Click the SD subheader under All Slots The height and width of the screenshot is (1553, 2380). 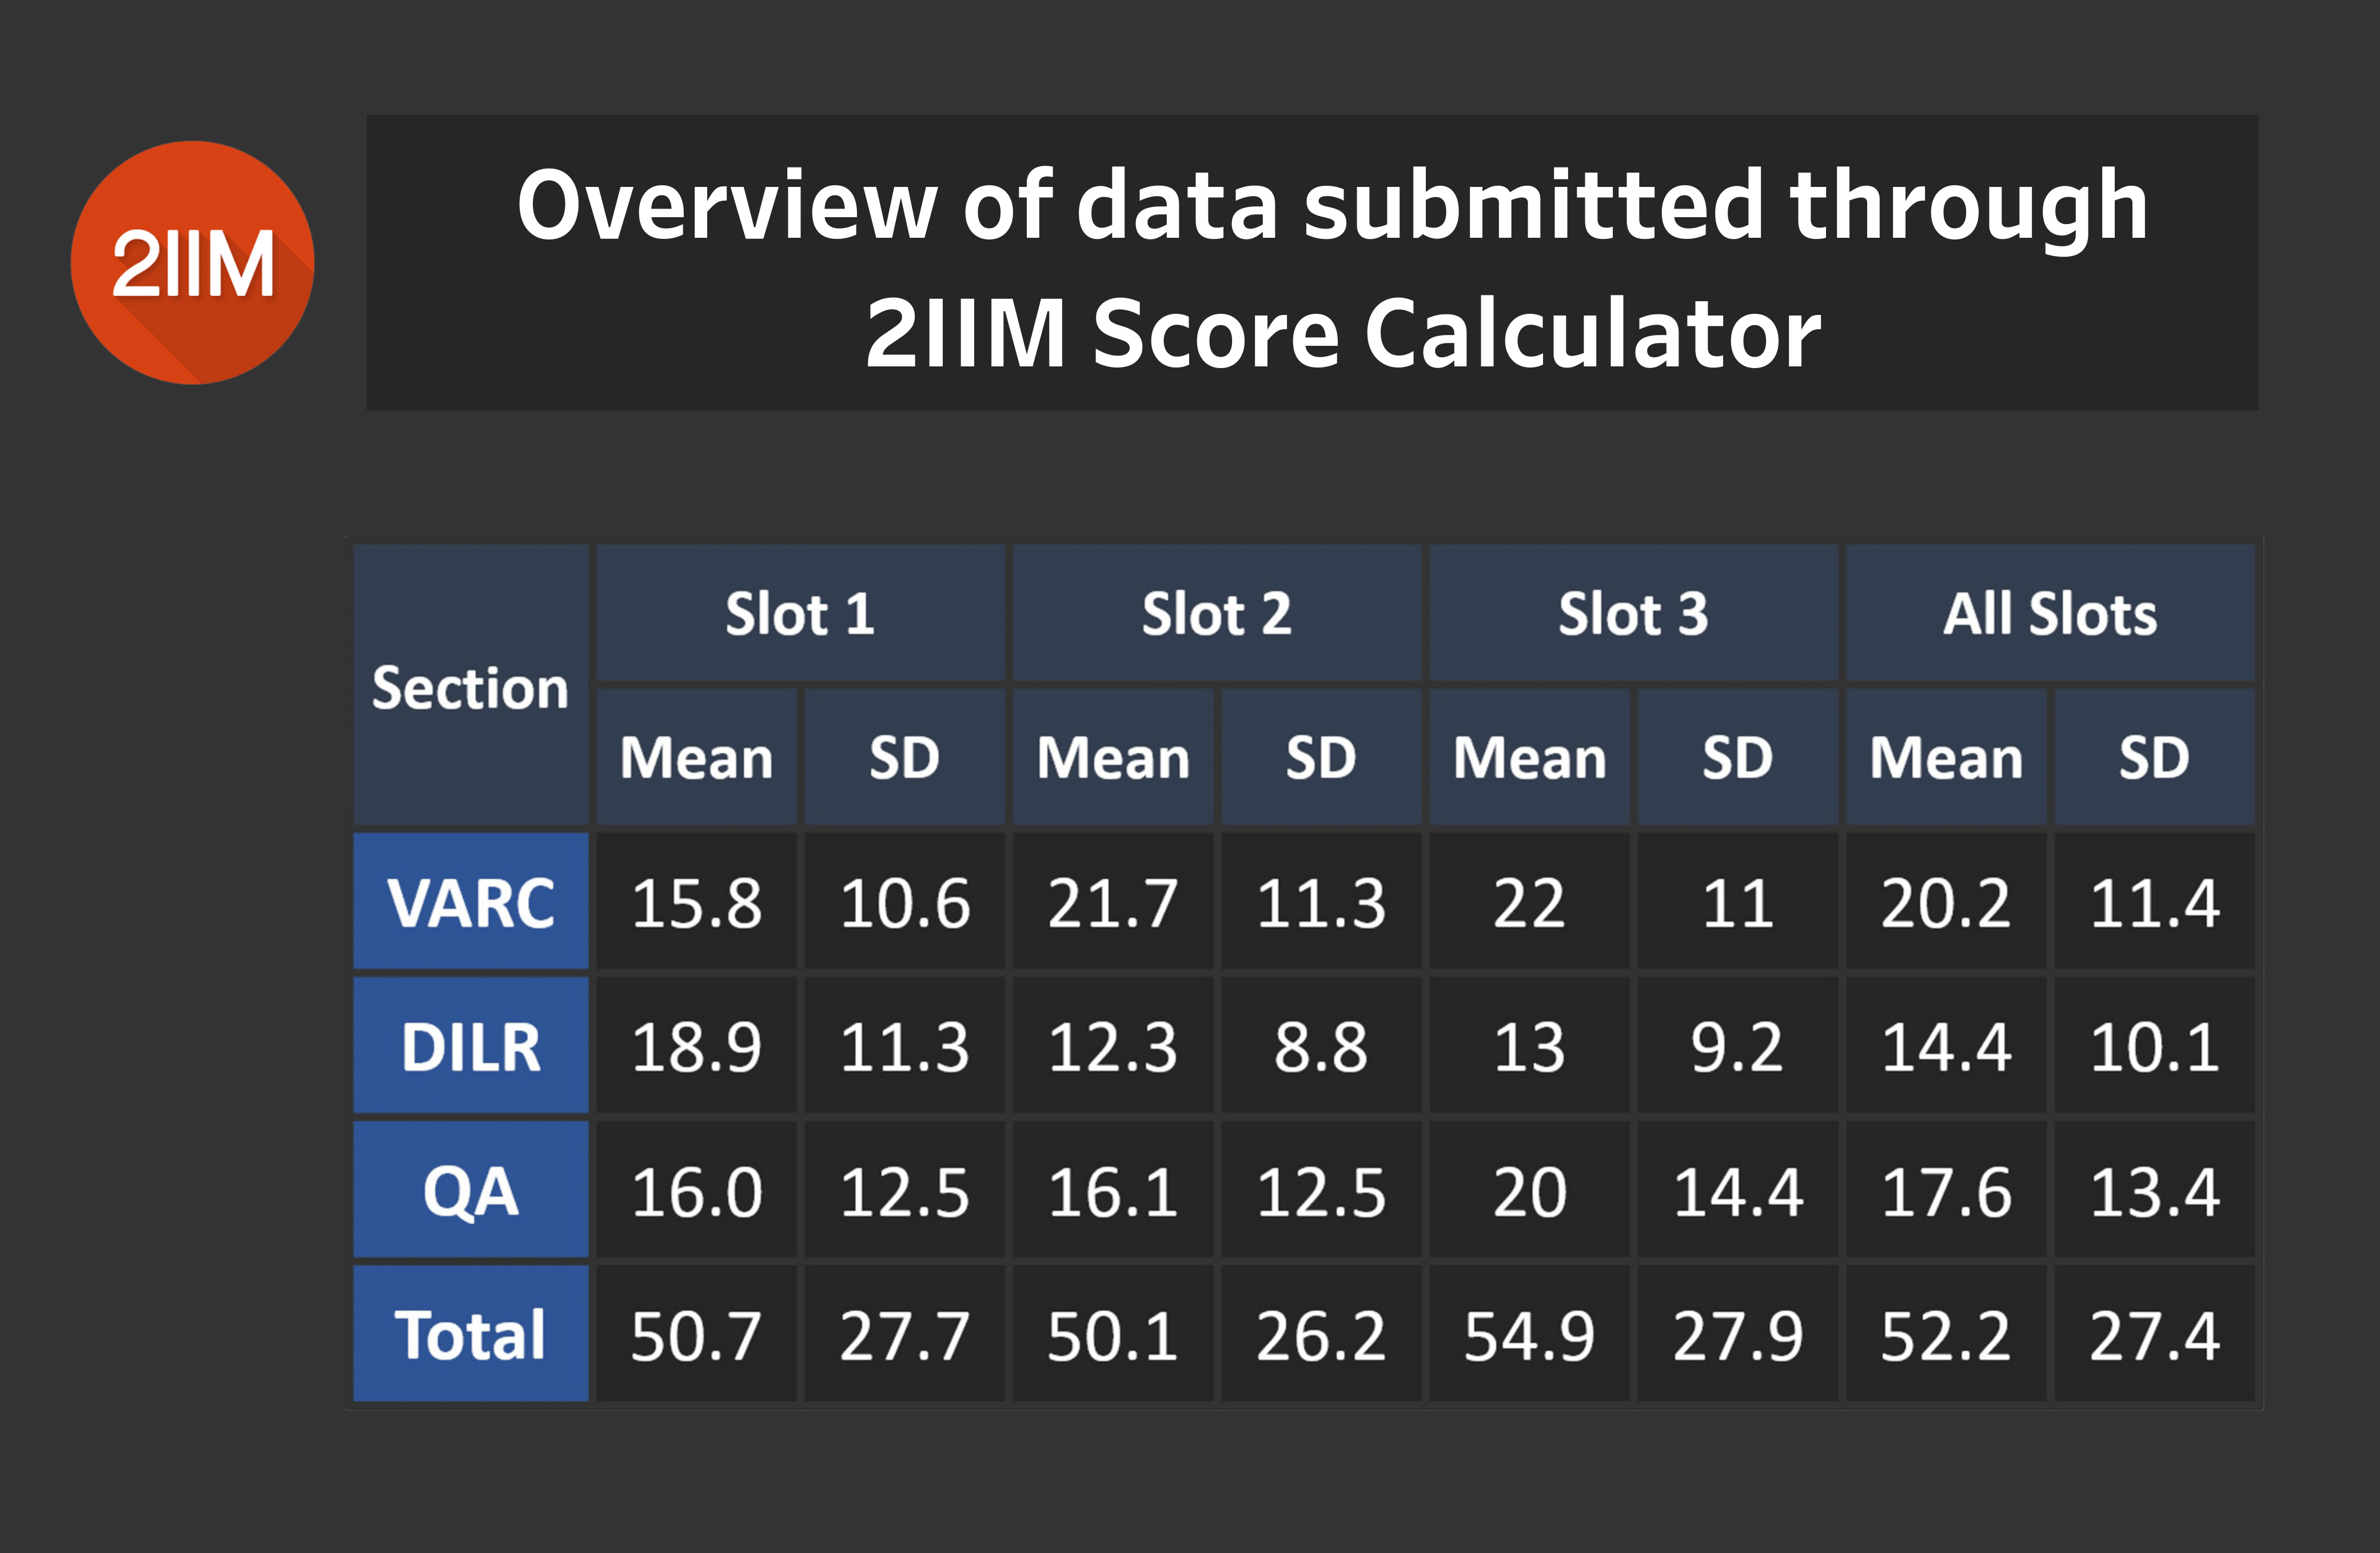tap(2154, 757)
